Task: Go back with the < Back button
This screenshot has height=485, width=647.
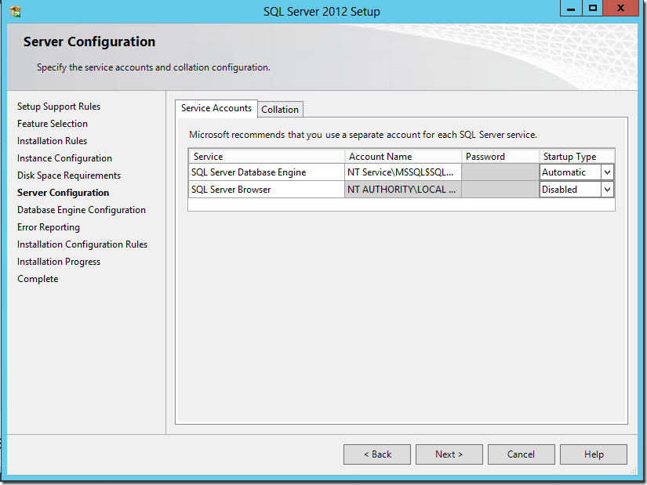Action: [377, 454]
